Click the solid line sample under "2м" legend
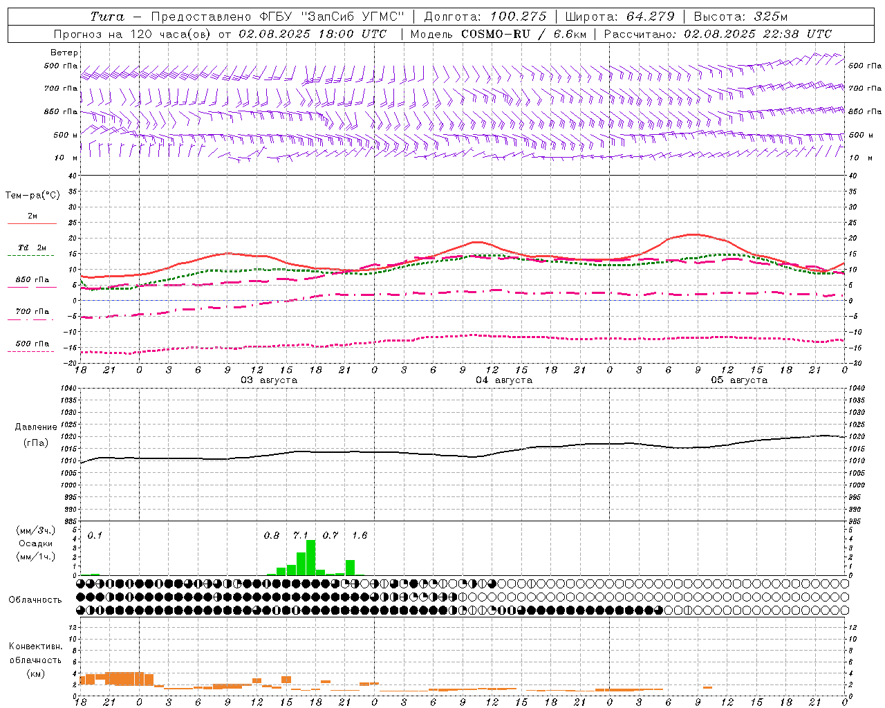Screen dimensions: 885x708 [x=32, y=224]
